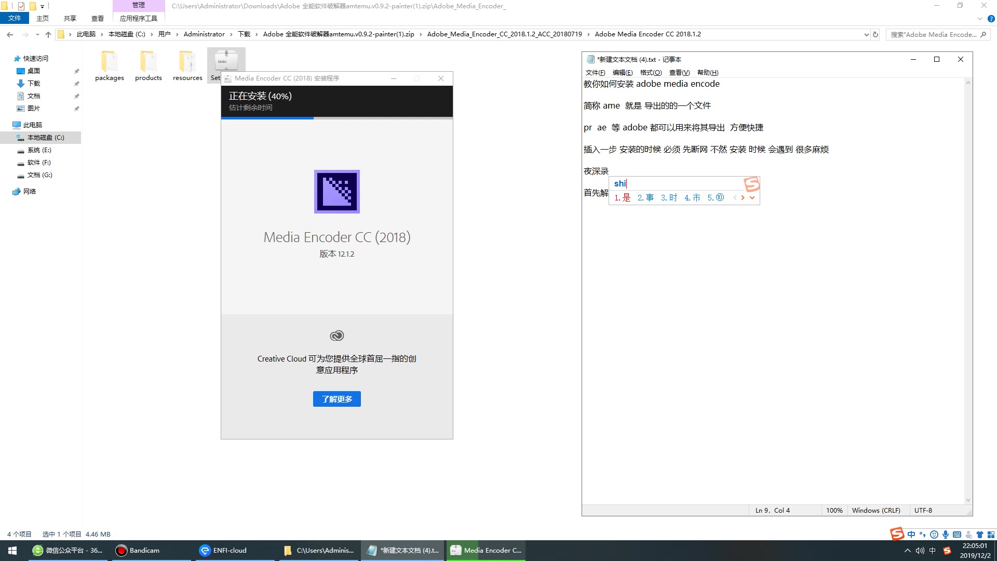This screenshot has height=561, width=997.
Task: Open the 文件 tab in Explorer ribbon
Action: point(15,18)
